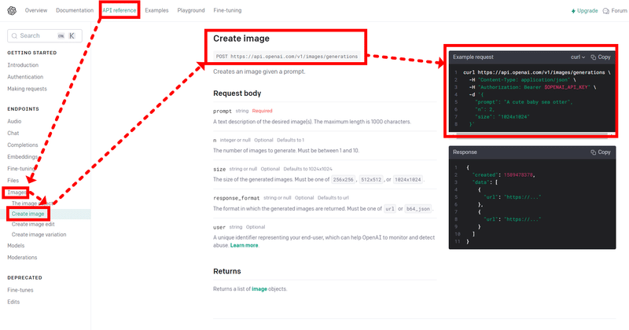
Task: Copy the example request code
Action: [x=601, y=57]
